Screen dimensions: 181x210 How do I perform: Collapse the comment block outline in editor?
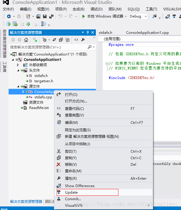point(107,64)
